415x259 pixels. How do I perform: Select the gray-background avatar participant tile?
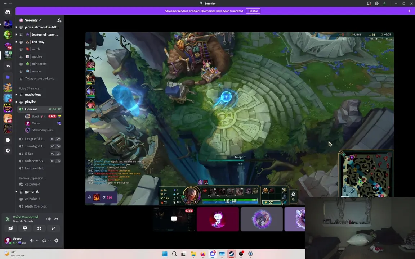262,219
